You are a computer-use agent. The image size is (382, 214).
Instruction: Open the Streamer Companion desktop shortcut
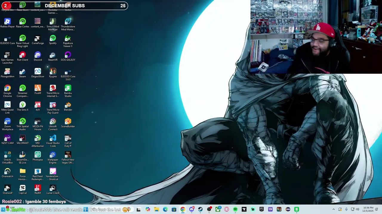23,91
